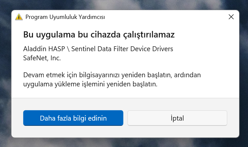Select the word "çalıştırılamaz" in the heading
Screen dimensions: 248x147
click(x=152, y=35)
